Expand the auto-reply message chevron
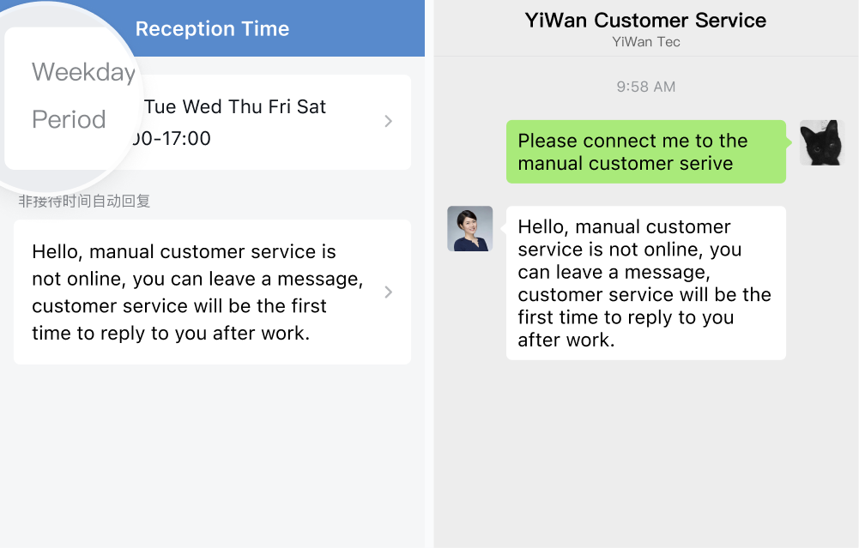 click(x=389, y=292)
